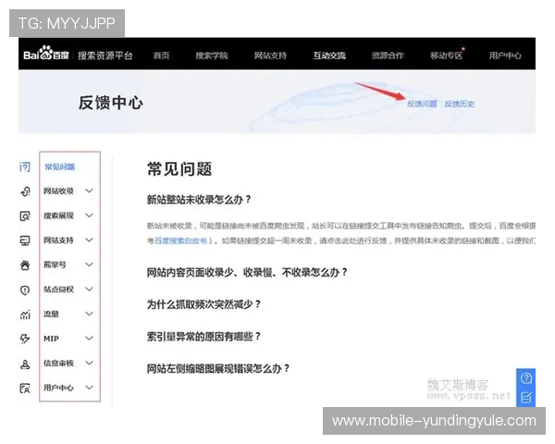Open 网站支持 in top navigation bar
The image size is (555, 444).
(270, 55)
